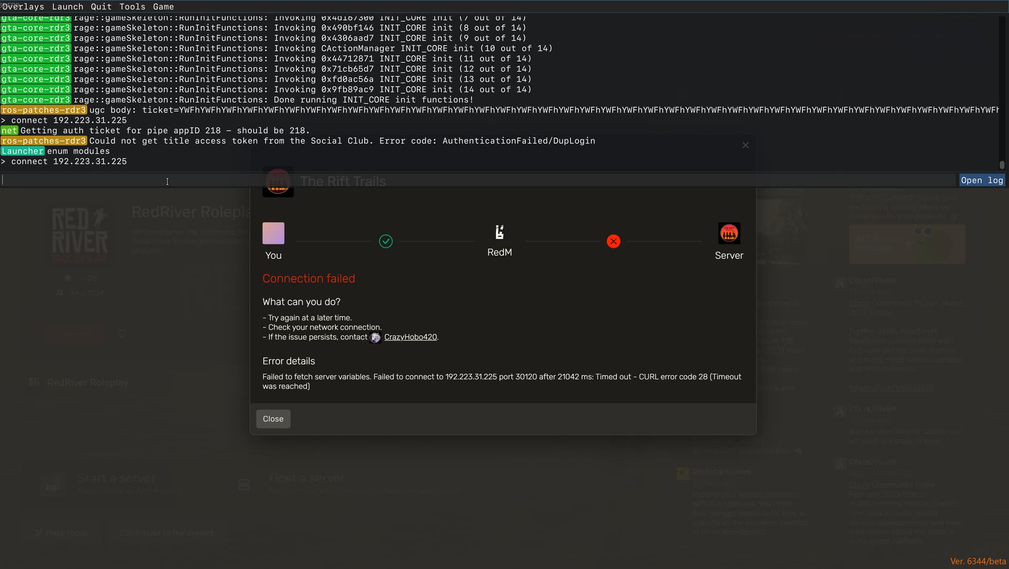The height and width of the screenshot is (569, 1009).
Task: Click the You profile avatar
Action: click(273, 233)
